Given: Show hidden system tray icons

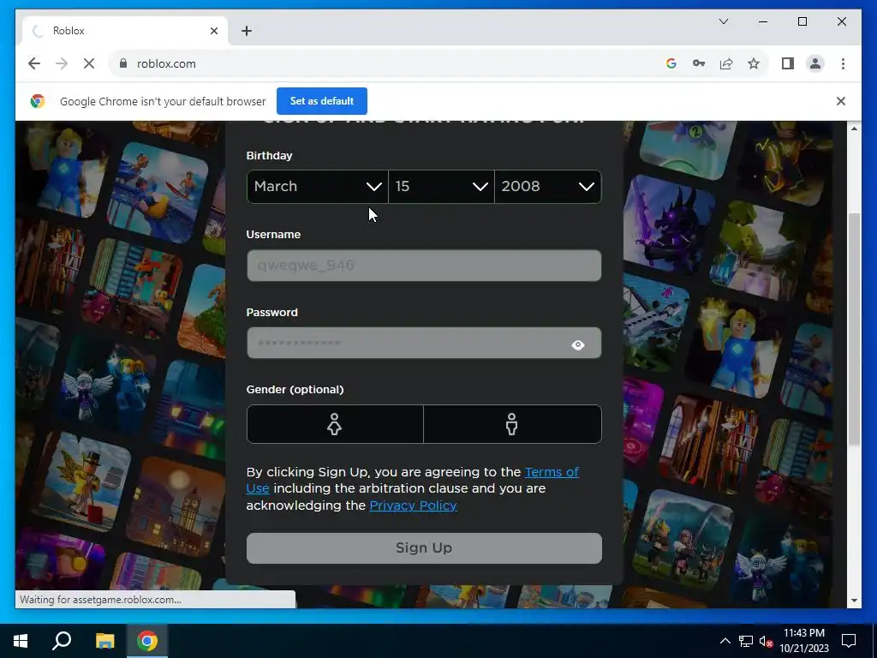Looking at the screenshot, I should point(725,641).
